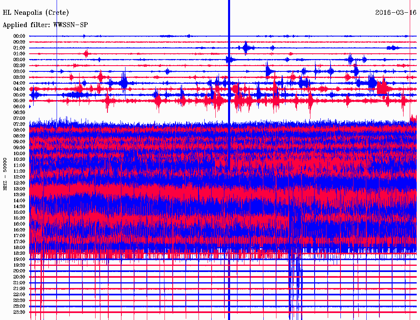
Task: Select the 20:00 time row label
Action: (x=19, y=271)
